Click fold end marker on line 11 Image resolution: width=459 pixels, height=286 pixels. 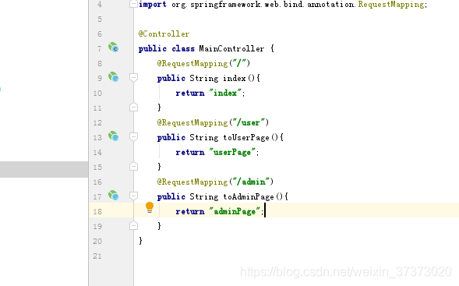tap(133, 108)
